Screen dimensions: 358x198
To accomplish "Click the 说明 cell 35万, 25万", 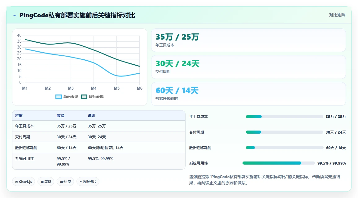I will coord(97,126).
